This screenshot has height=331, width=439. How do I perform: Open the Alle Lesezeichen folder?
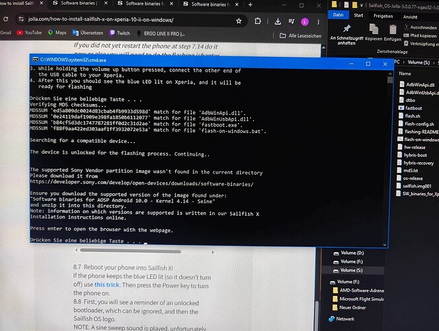pos(300,36)
